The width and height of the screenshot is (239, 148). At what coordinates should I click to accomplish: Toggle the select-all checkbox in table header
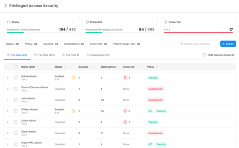[15, 67]
